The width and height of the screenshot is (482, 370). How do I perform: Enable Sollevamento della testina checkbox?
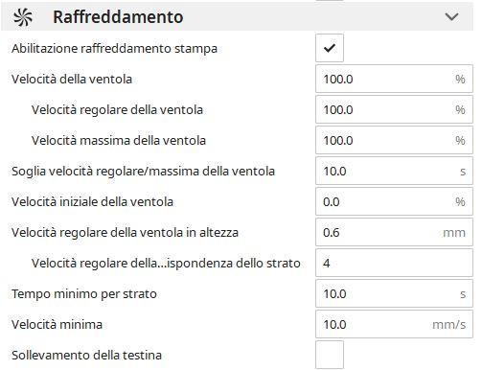pos(330,355)
